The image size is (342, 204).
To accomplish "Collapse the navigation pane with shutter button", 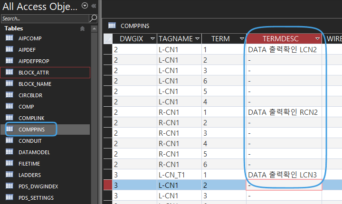I will click(94, 6).
